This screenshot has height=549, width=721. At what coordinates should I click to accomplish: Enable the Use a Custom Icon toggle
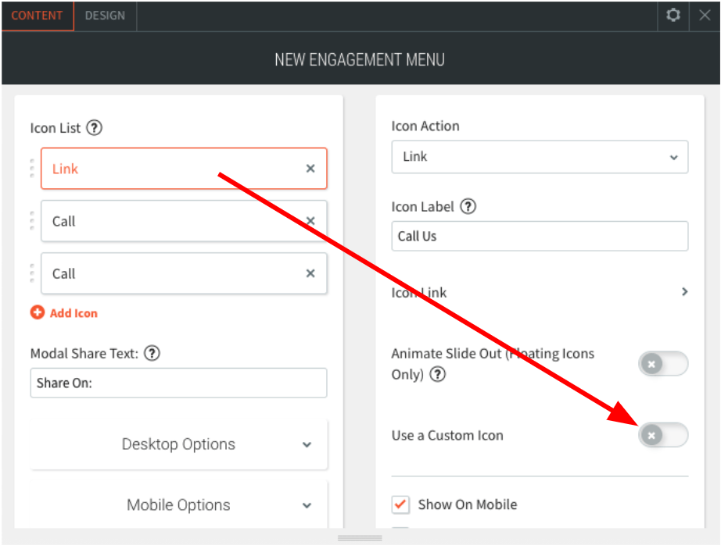(663, 435)
